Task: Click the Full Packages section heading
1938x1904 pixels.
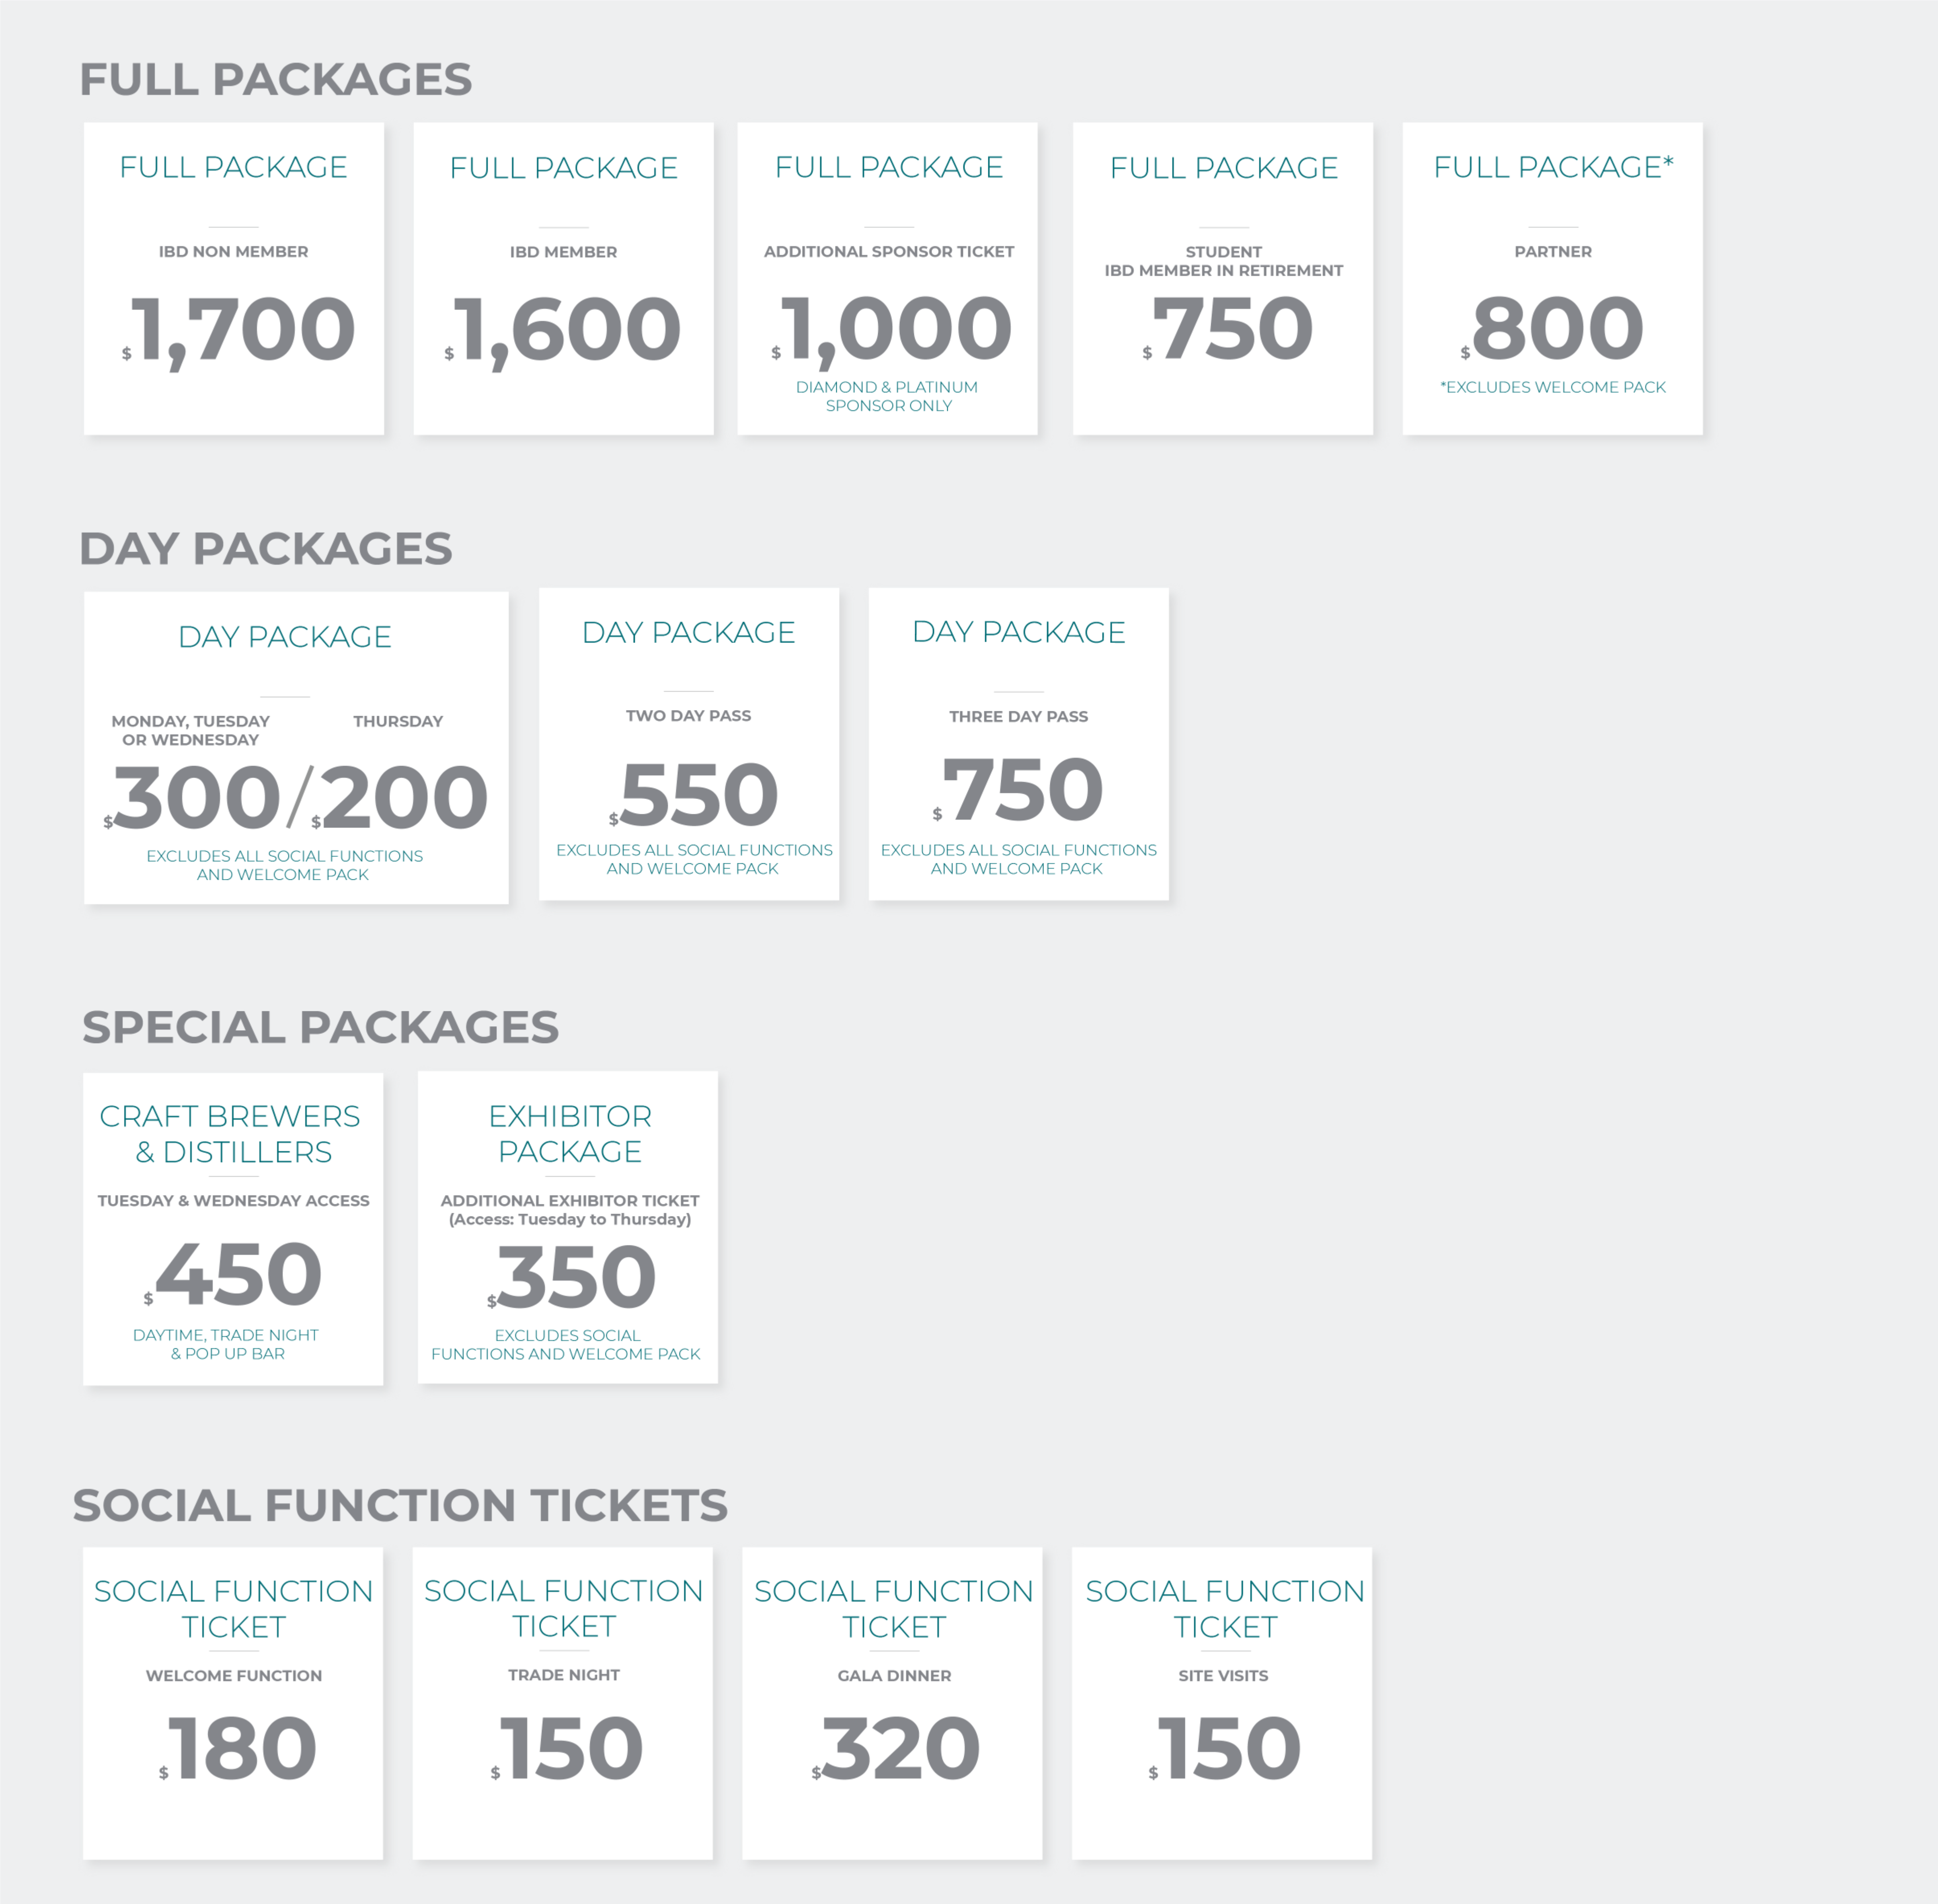Action: (x=276, y=79)
